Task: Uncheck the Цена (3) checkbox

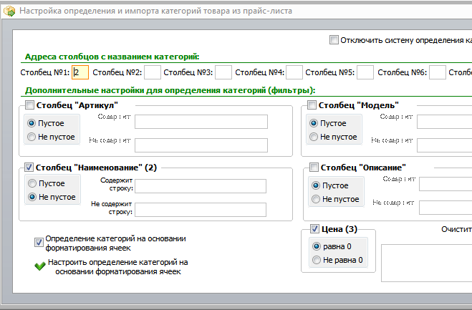Action: coord(314,229)
